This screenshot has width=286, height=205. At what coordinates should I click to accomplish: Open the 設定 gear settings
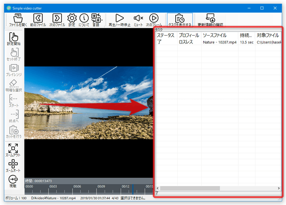72,20
